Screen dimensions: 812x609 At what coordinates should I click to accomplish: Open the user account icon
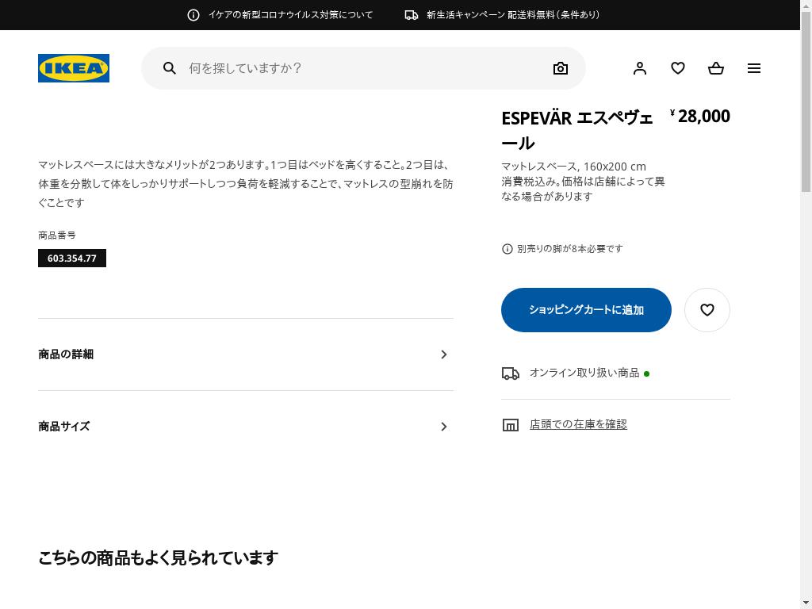640,68
